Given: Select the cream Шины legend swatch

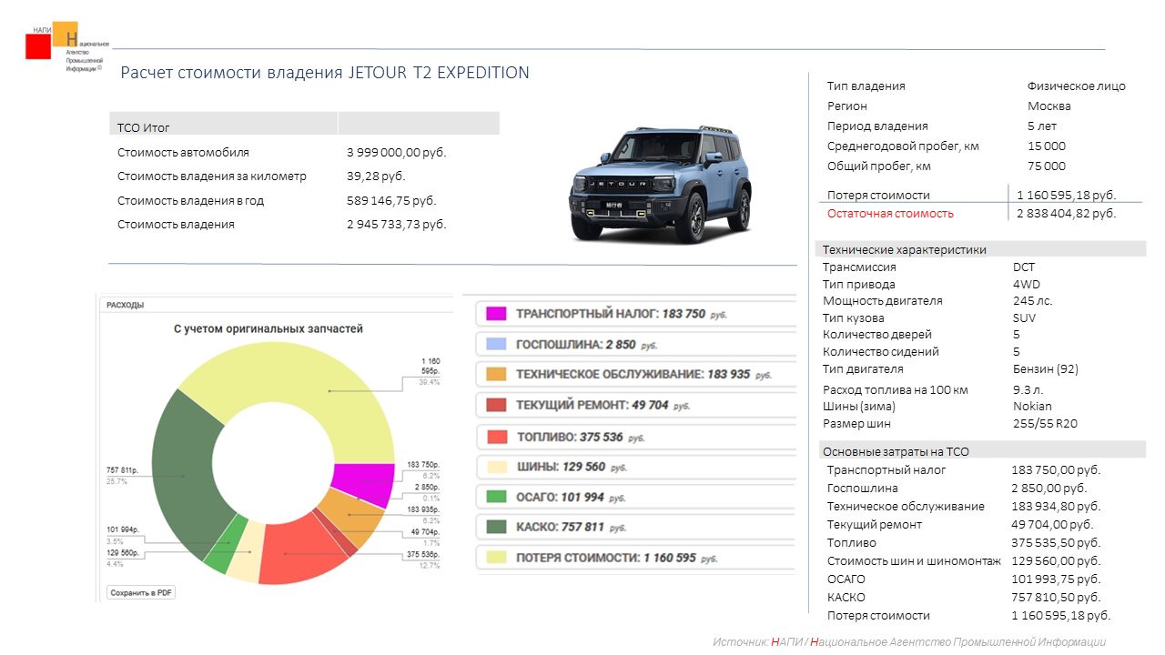Looking at the screenshot, I should pyautogui.click(x=495, y=467).
